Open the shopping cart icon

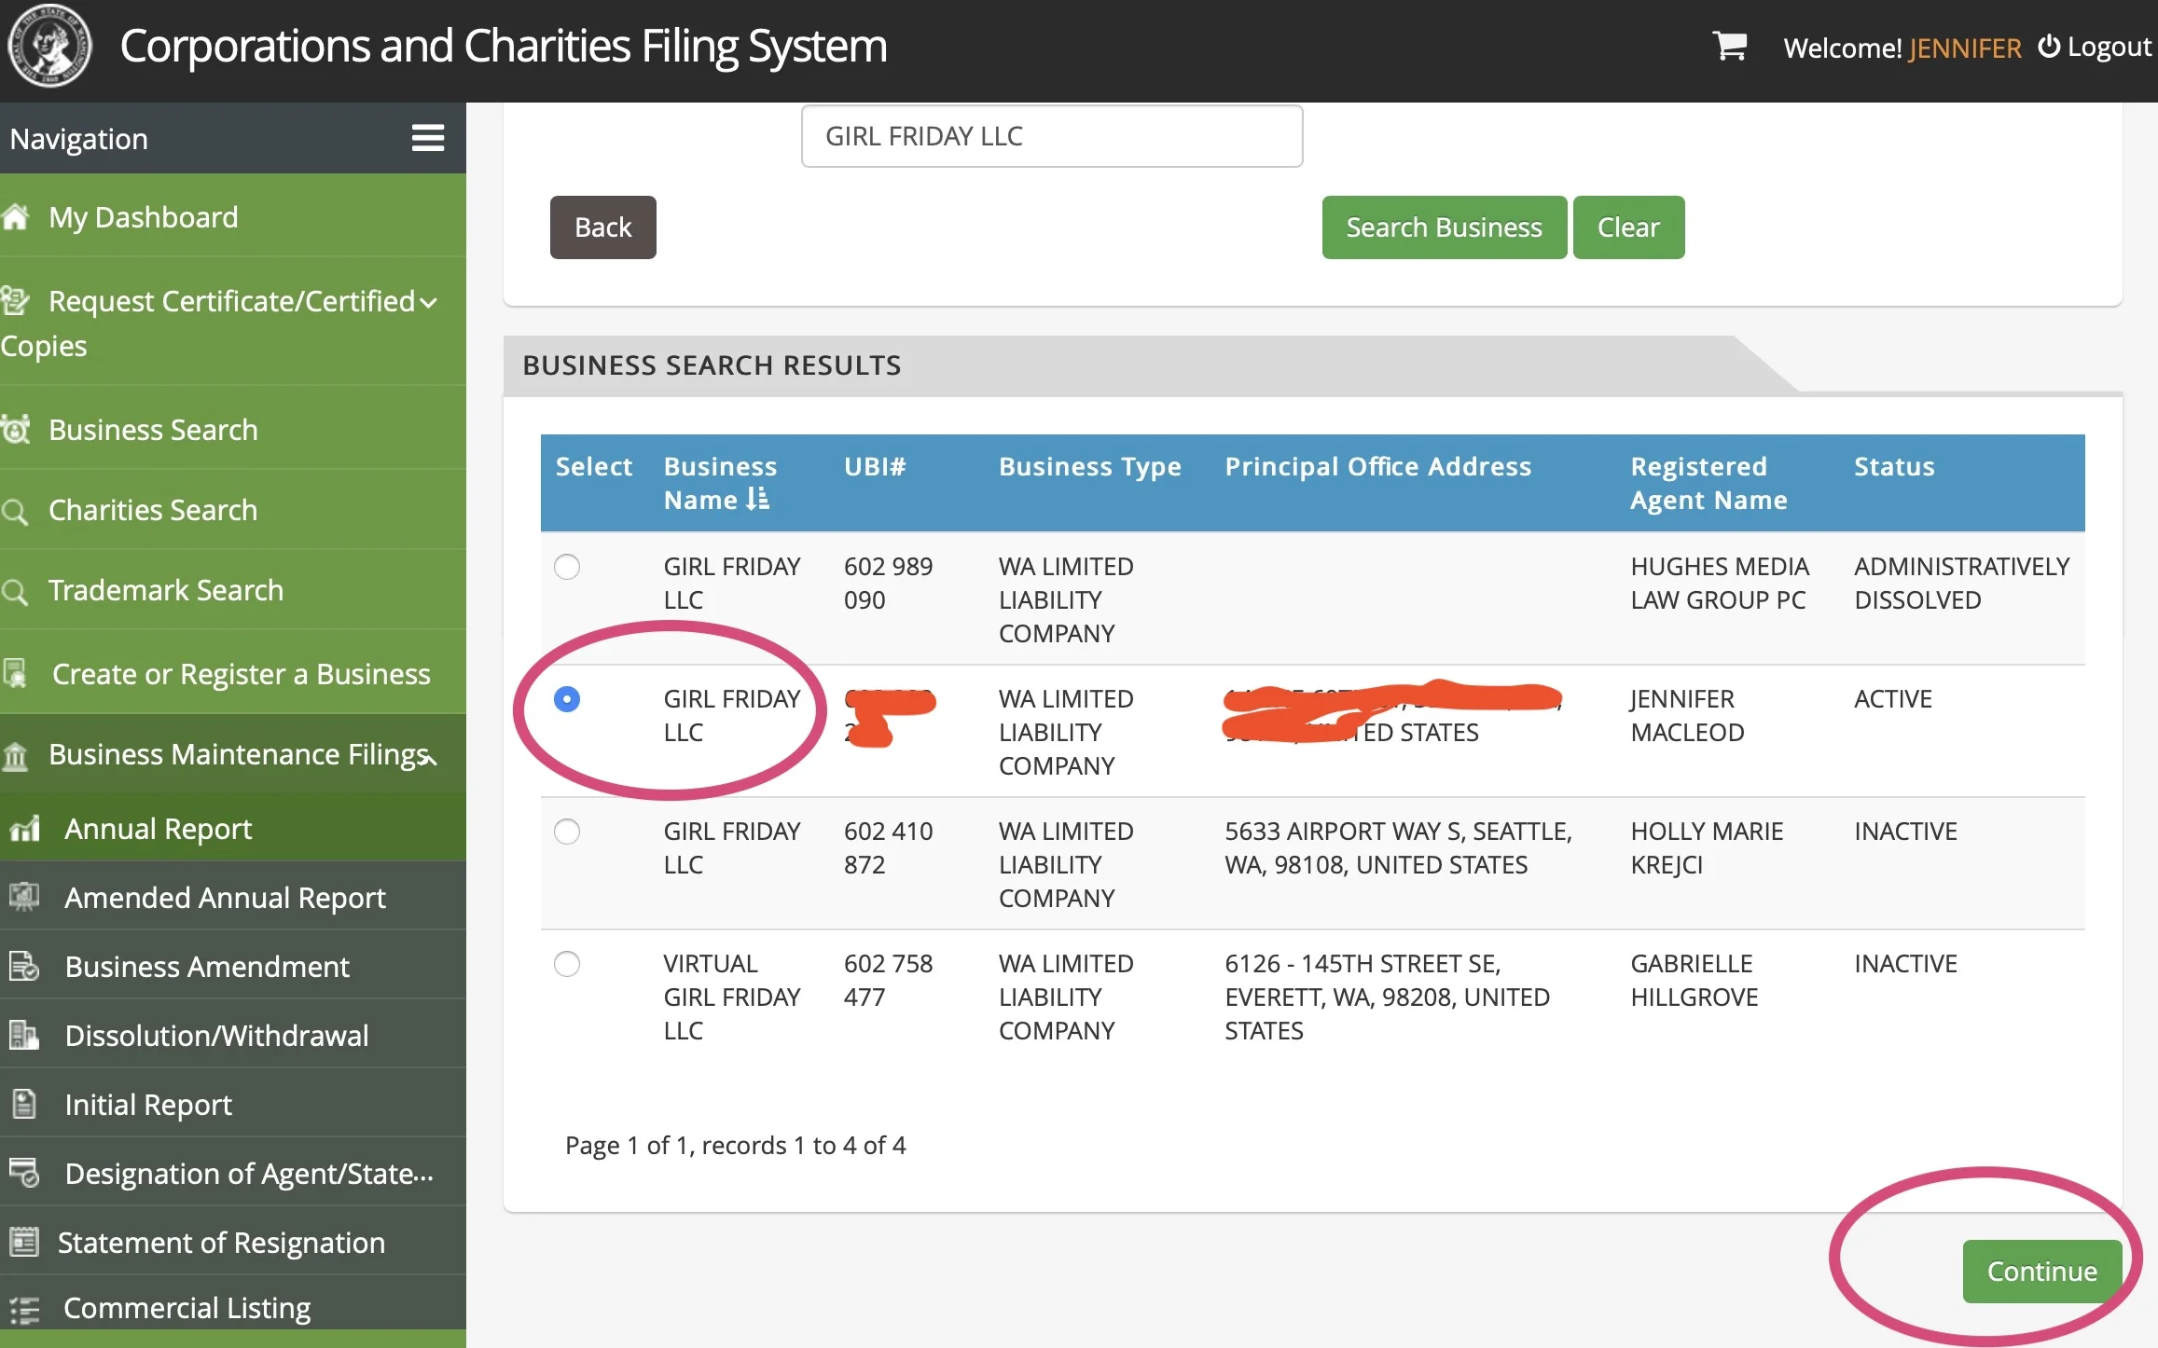[x=1729, y=45]
